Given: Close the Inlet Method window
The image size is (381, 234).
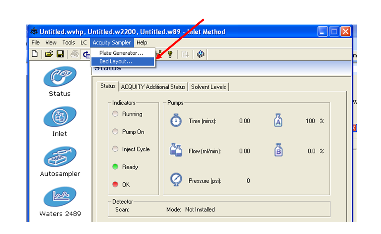Looking at the screenshot, I should point(346,32).
